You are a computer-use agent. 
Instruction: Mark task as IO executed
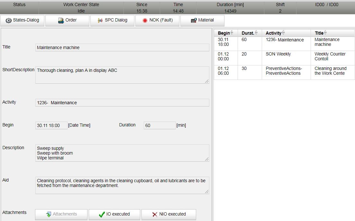(x=114, y=214)
